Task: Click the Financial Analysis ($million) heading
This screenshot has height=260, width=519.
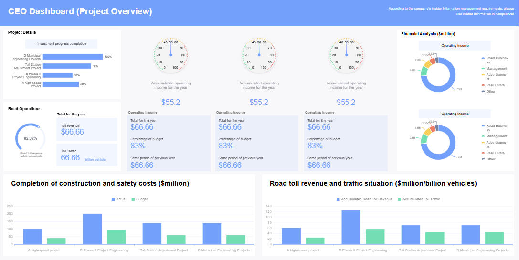Action: [428, 34]
